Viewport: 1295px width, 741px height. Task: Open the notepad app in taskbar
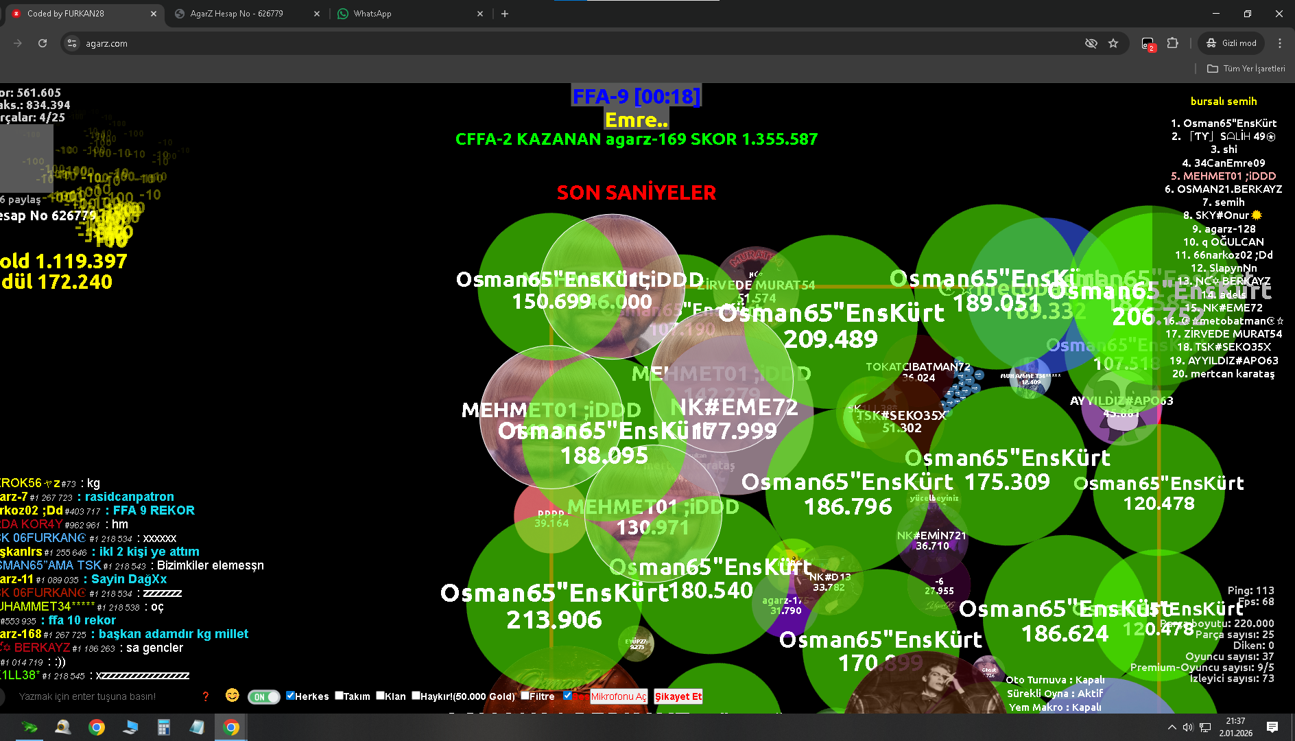coord(197,727)
